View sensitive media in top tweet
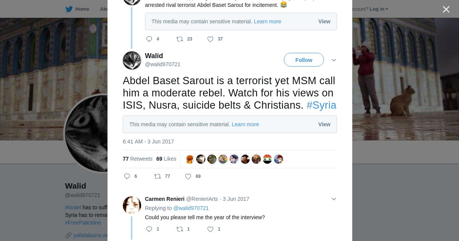Image resolution: width=459 pixels, height=241 pixels. [324, 21]
